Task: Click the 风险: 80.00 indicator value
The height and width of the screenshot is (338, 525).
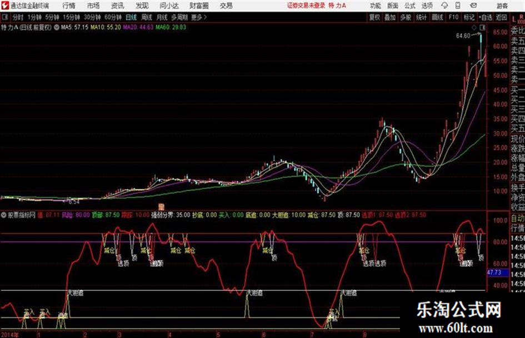Action: click(76, 215)
